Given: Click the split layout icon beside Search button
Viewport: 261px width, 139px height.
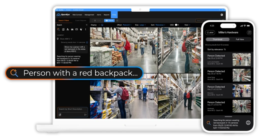Looking at the screenshot, I should click(118, 20).
